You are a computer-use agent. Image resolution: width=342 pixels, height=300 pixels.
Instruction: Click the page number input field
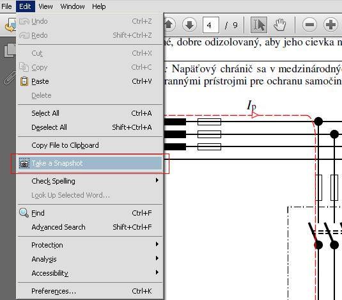click(211, 25)
